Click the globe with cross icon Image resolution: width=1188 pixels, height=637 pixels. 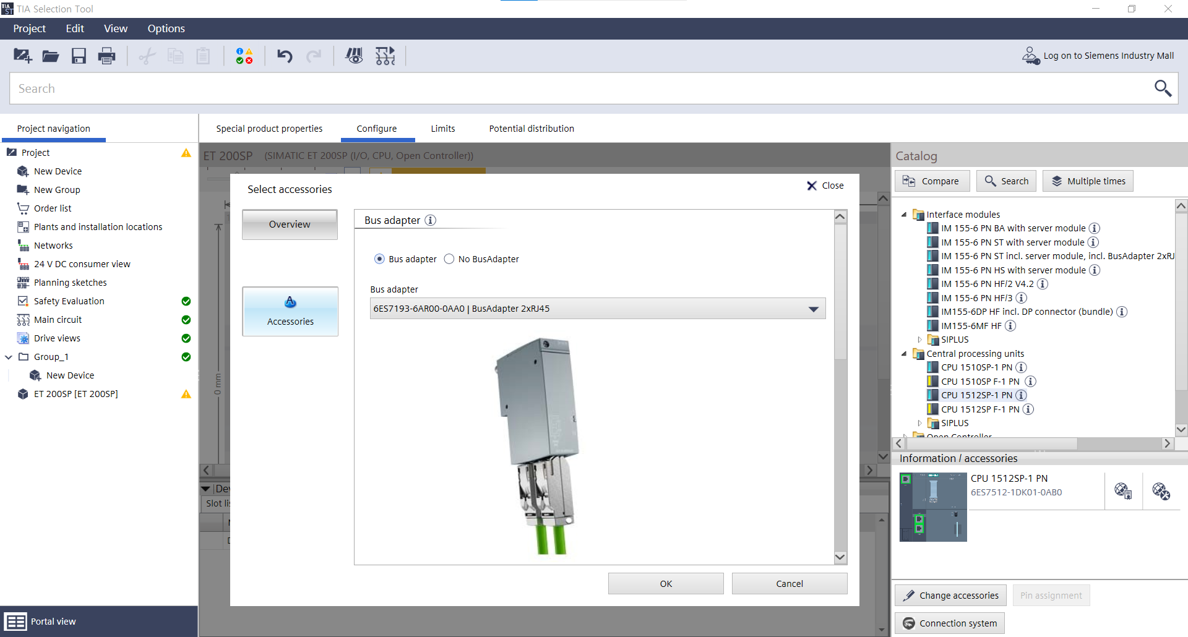click(x=1161, y=491)
